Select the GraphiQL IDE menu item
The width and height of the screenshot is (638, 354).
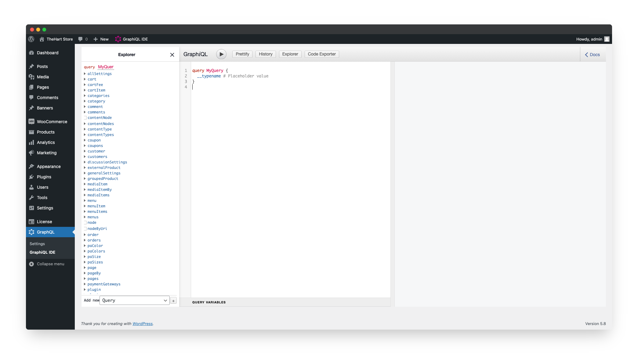click(x=42, y=252)
